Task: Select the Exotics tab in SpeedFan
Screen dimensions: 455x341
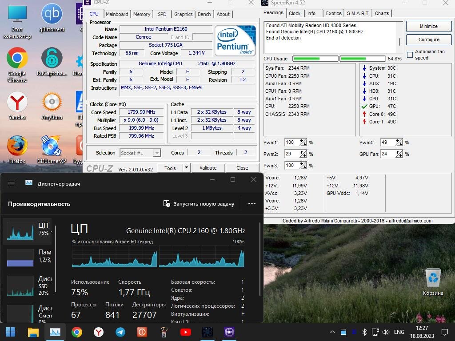Action: pyautogui.click(x=334, y=13)
